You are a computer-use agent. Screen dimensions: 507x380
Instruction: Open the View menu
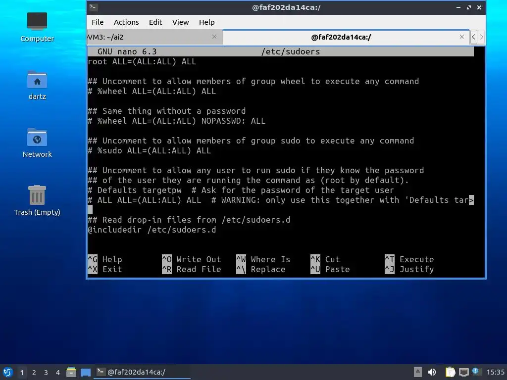tap(180, 22)
